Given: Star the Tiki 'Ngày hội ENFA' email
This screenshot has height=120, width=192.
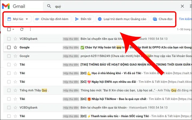Looking at the screenshot, I should pos(15,82).
